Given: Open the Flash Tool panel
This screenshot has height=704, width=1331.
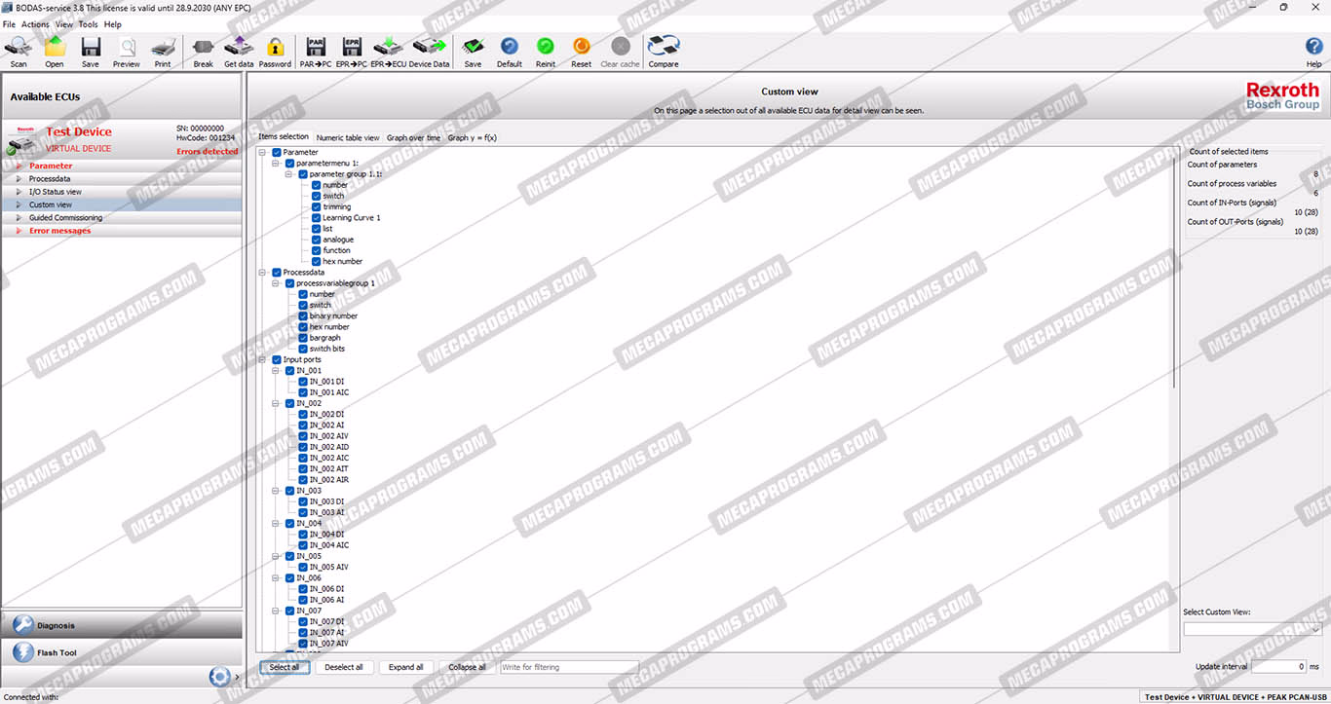Looking at the screenshot, I should coord(57,652).
